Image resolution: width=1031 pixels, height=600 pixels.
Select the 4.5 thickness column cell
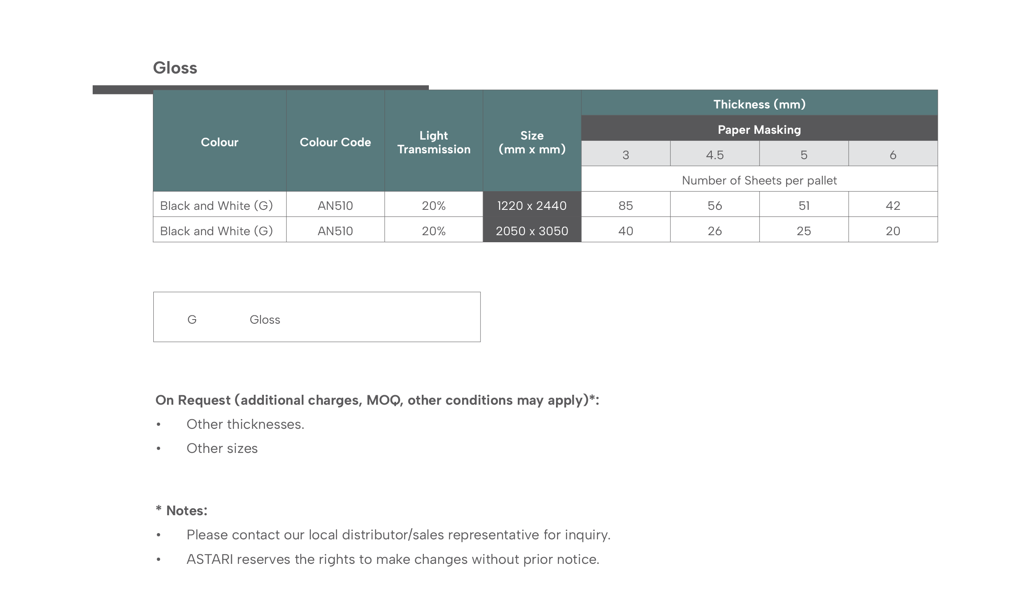[715, 154]
